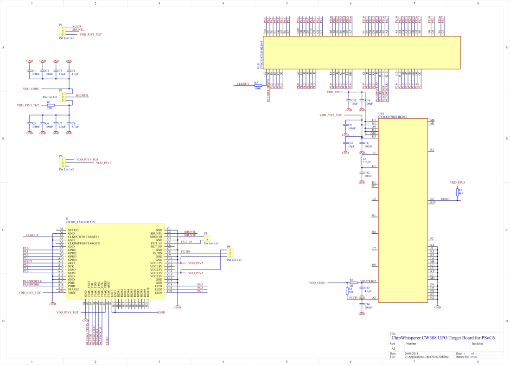Click resistor R5 100R on CLKOUT line

coord(258,85)
